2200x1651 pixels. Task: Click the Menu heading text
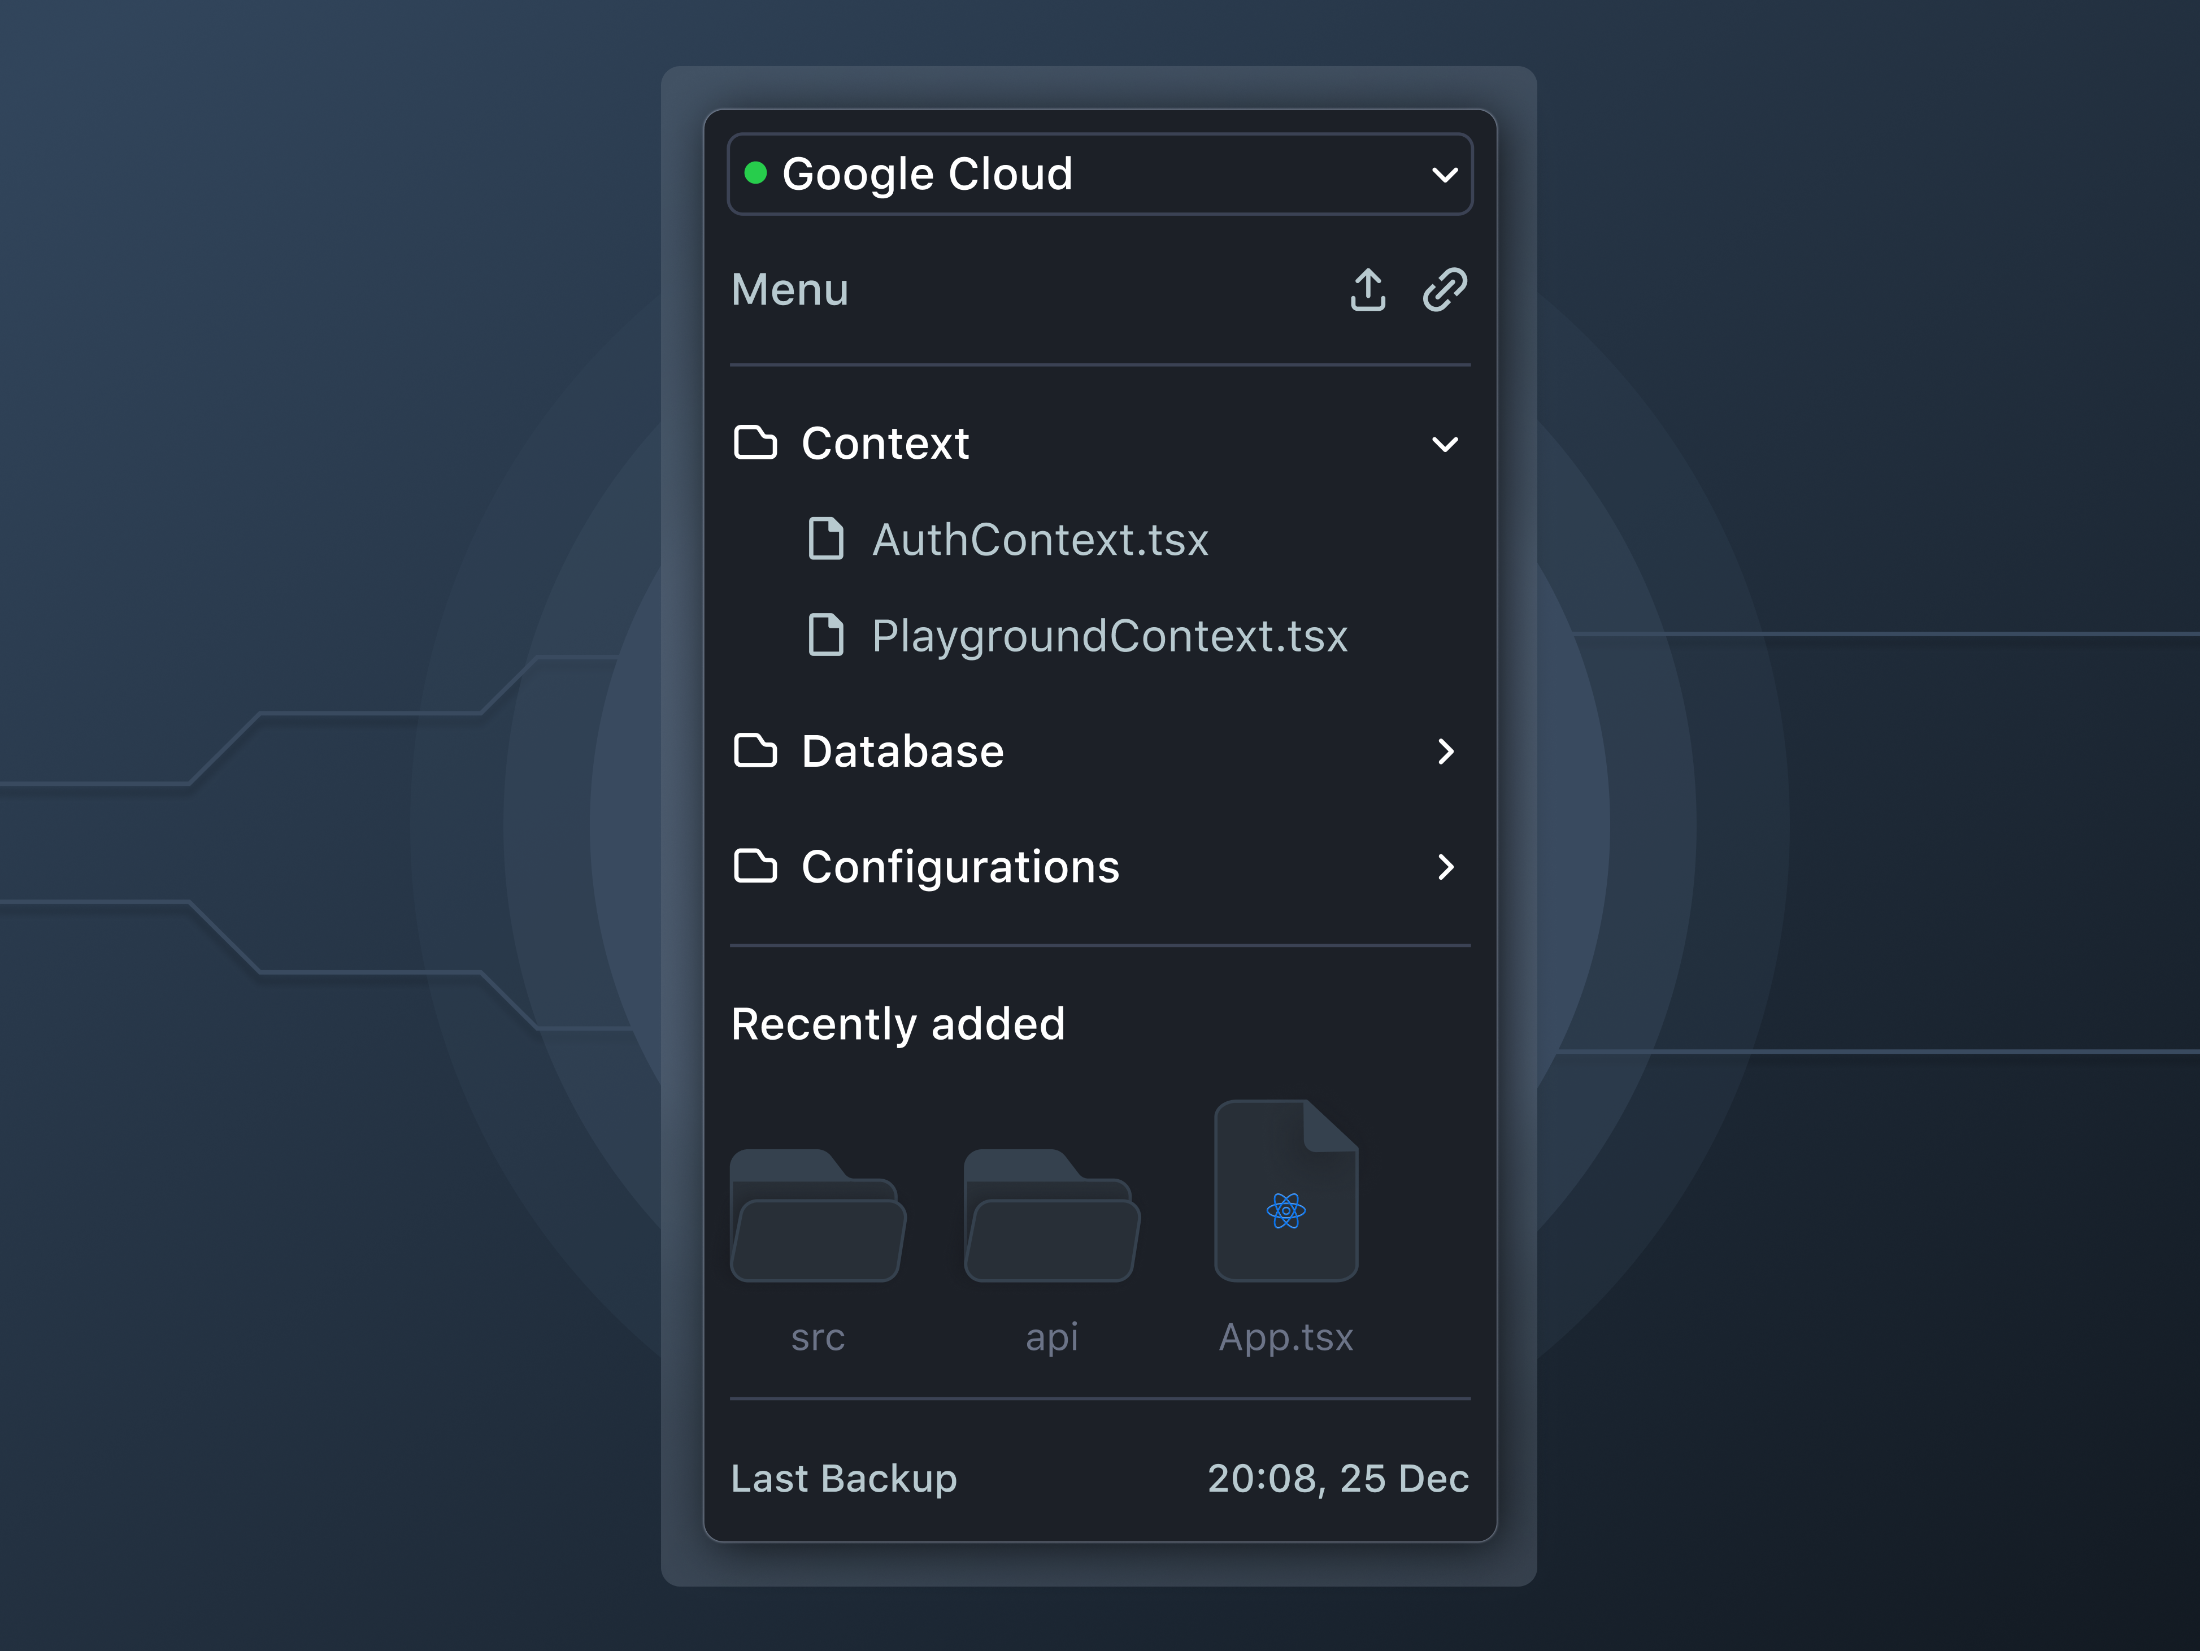[790, 289]
